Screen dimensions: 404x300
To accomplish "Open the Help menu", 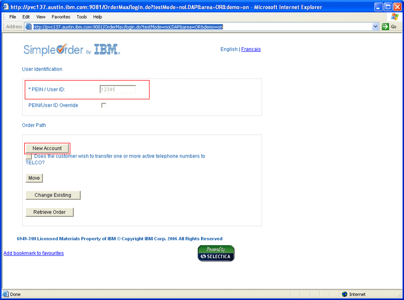I will 98,17.
